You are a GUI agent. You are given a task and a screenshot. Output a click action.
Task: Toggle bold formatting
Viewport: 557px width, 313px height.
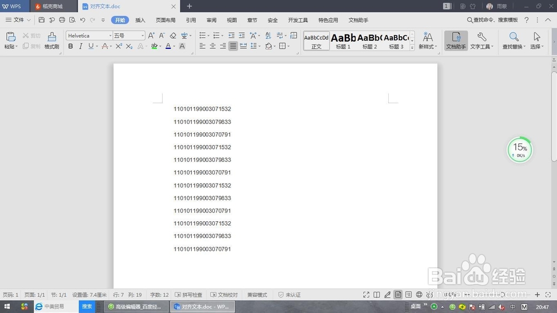tap(71, 46)
